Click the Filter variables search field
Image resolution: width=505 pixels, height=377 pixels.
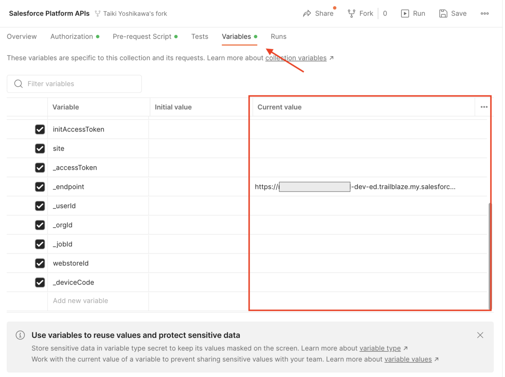pos(74,84)
